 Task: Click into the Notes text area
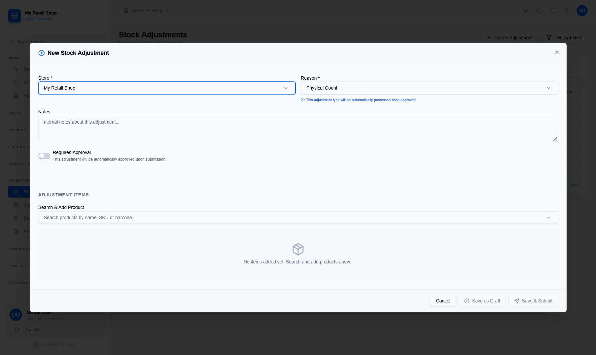click(x=298, y=129)
